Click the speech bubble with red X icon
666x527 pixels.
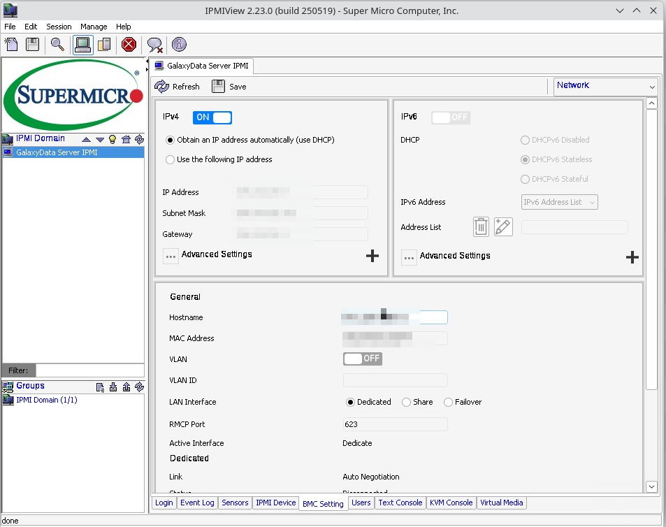point(154,45)
